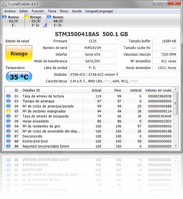Click blue status orb of attribute 03

point(8,101)
